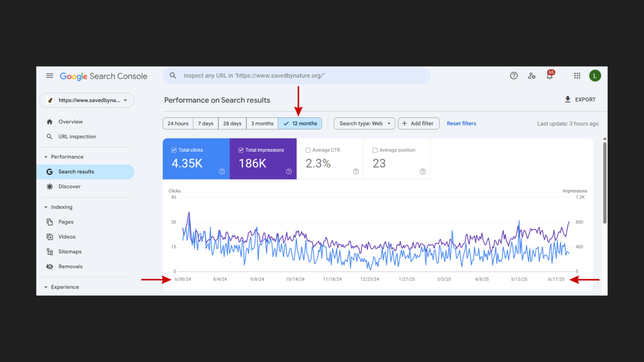Open the Search type: Web dropdown

tap(364, 123)
